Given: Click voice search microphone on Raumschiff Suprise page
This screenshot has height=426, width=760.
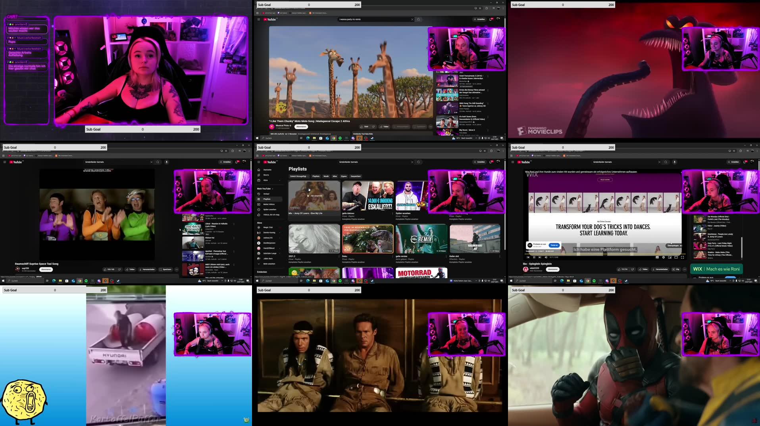Looking at the screenshot, I should pos(166,162).
